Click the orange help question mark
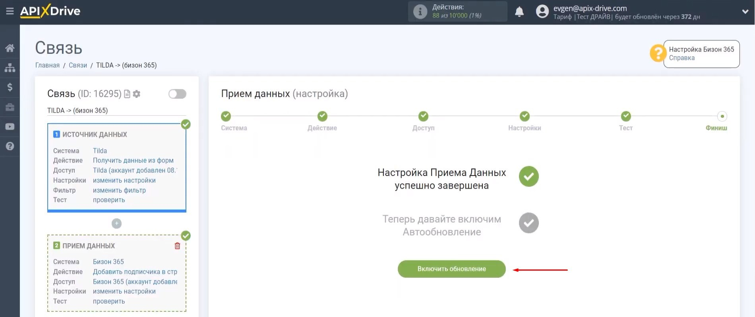The height and width of the screenshot is (317, 755). pyautogui.click(x=658, y=53)
